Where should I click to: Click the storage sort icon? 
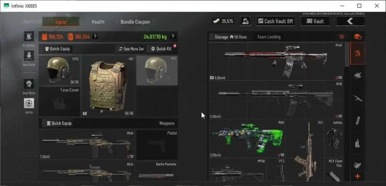click(x=342, y=37)
